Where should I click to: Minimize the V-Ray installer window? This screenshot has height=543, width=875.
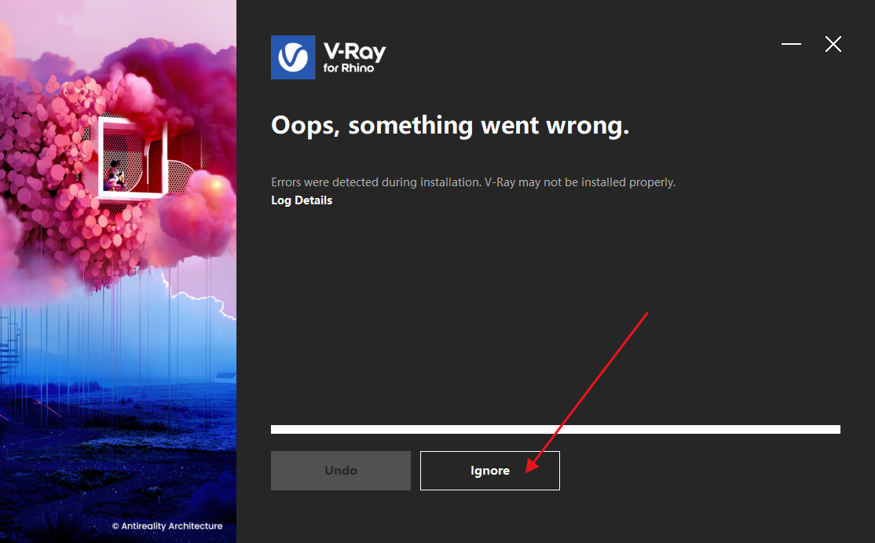click(791, 43)
